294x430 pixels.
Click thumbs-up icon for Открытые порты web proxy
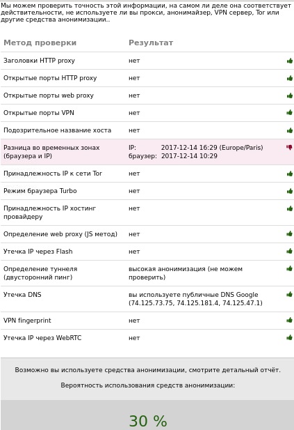tap(290, 95)
